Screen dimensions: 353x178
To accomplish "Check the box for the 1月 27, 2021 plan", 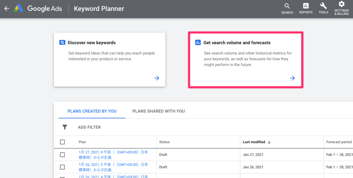I will pyautogui.click(x=62, y=155).
